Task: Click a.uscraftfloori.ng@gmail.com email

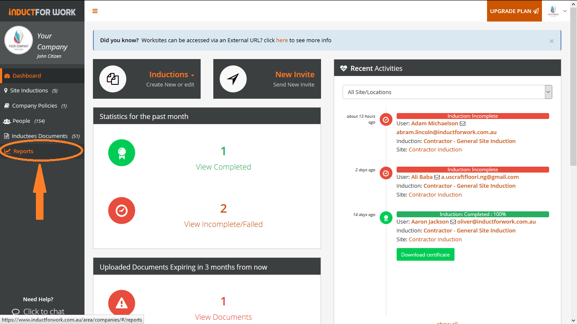Action: pyautogui.click(x=480, y=177)
